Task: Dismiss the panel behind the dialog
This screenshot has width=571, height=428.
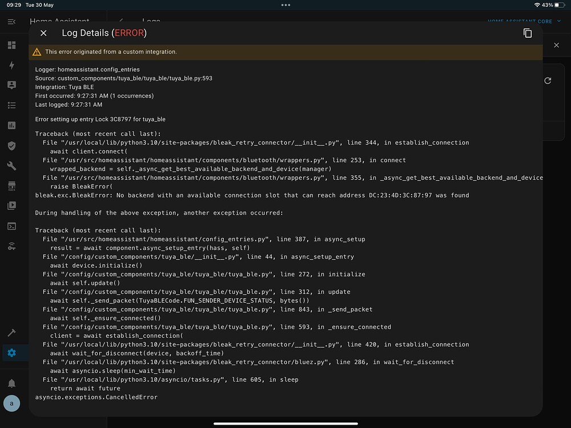Action: tap(556, 45)
